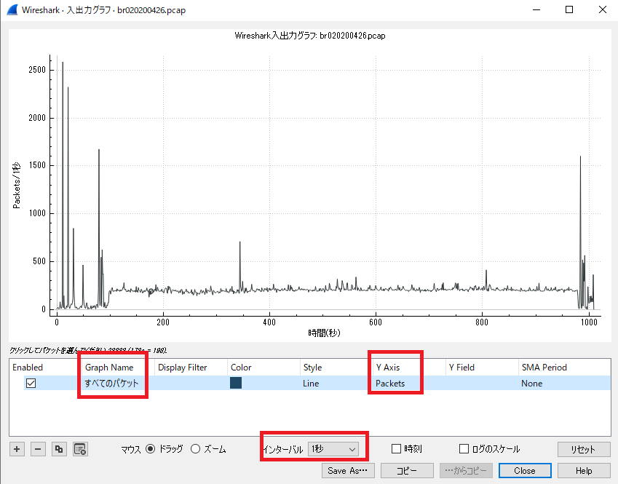Add a new graph with the plus button

tap(17, 449)
